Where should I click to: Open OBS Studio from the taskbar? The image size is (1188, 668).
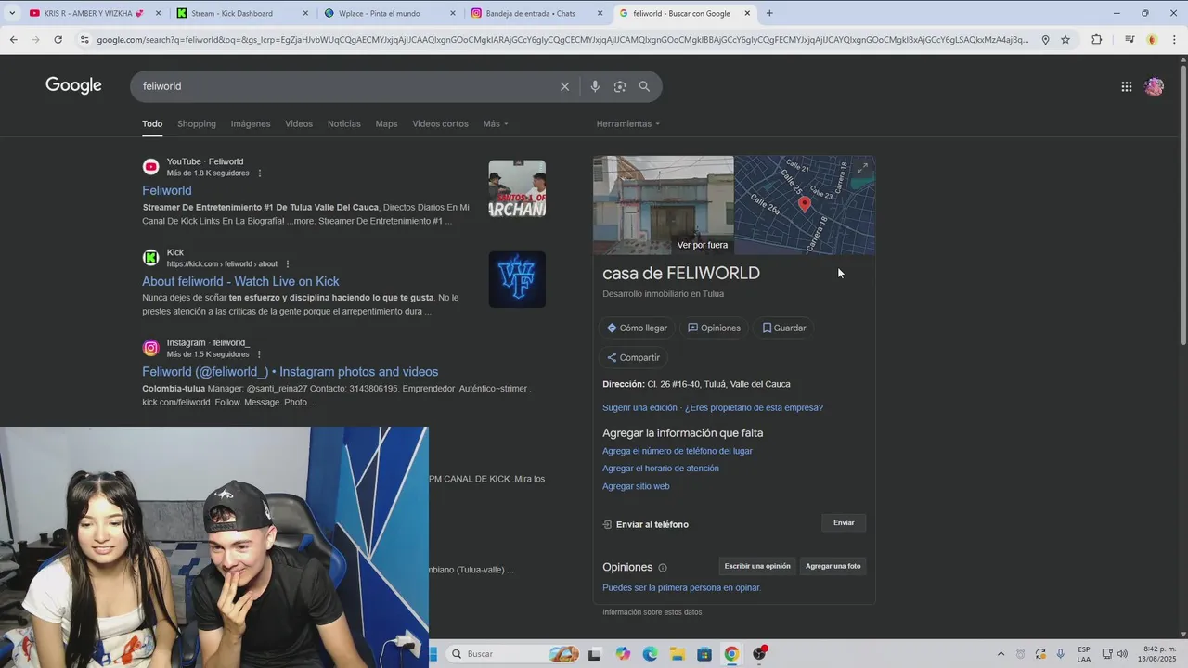click(x=759, y=653)
